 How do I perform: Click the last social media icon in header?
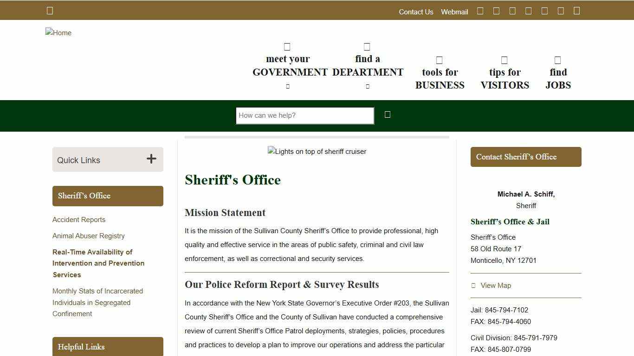pyautogui.click(x=576, y=10)
